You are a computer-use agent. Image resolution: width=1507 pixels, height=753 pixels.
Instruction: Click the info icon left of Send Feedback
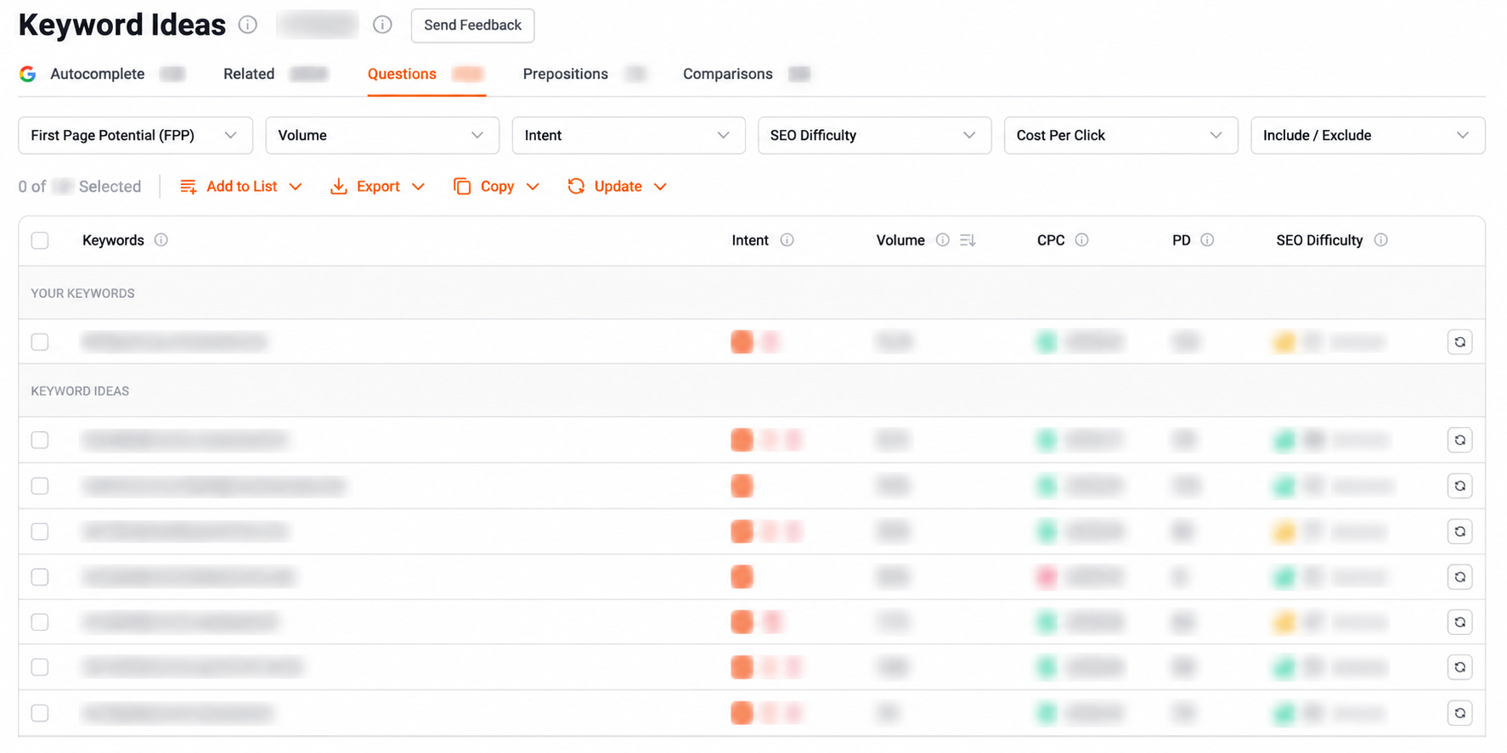coord(382,25)
